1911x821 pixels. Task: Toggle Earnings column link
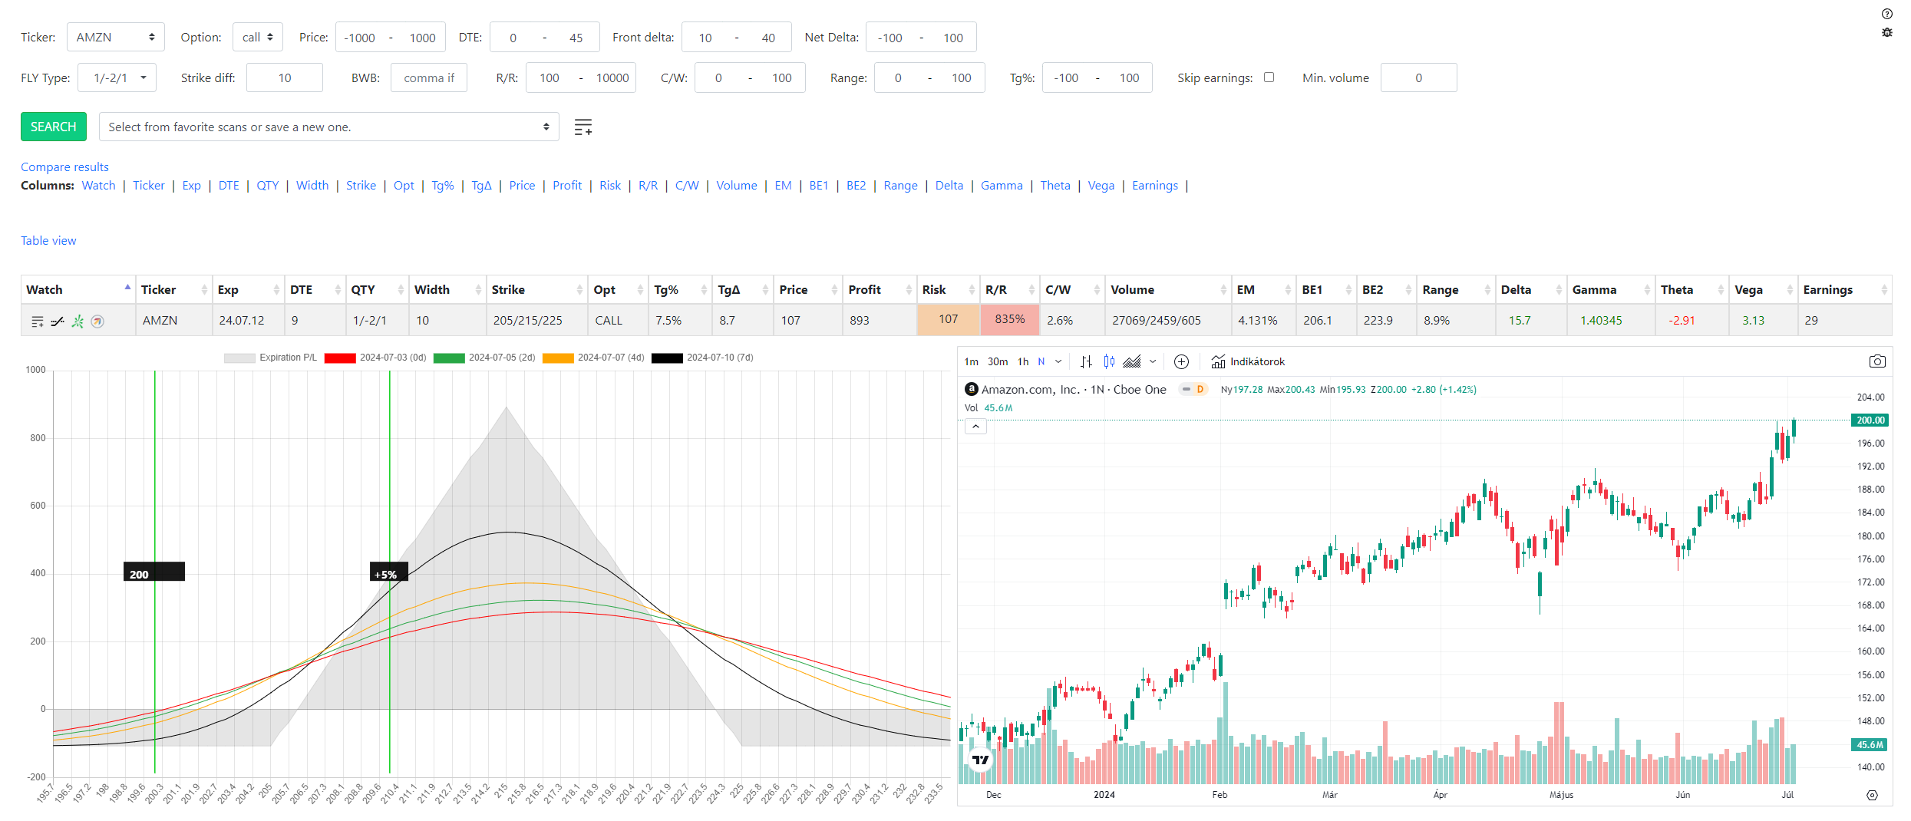point(1154,185)
